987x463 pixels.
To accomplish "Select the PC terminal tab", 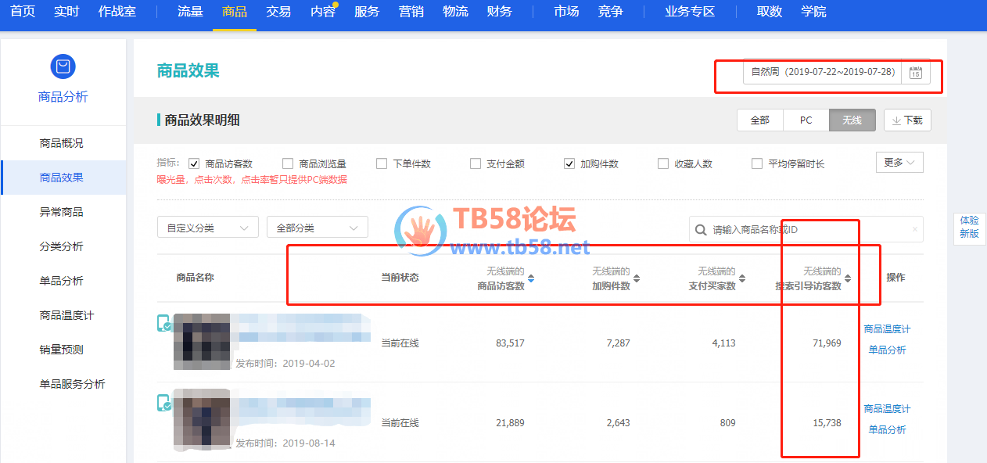I will point(806,120).
